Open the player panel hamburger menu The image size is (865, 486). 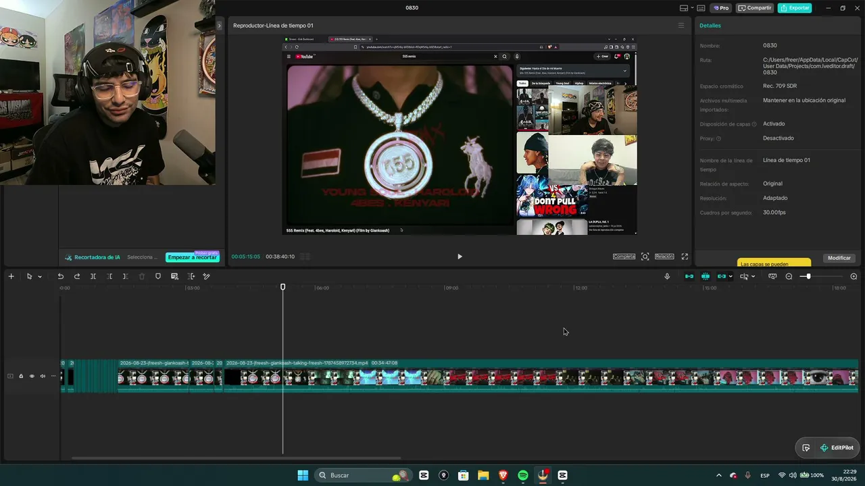(681, 26)
